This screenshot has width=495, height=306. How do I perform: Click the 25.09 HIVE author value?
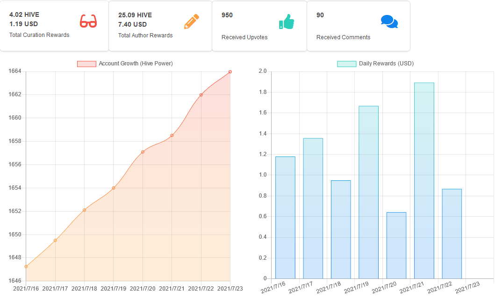135,15
